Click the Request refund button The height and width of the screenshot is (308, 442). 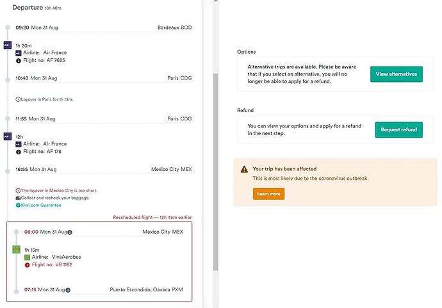(398, 129)
